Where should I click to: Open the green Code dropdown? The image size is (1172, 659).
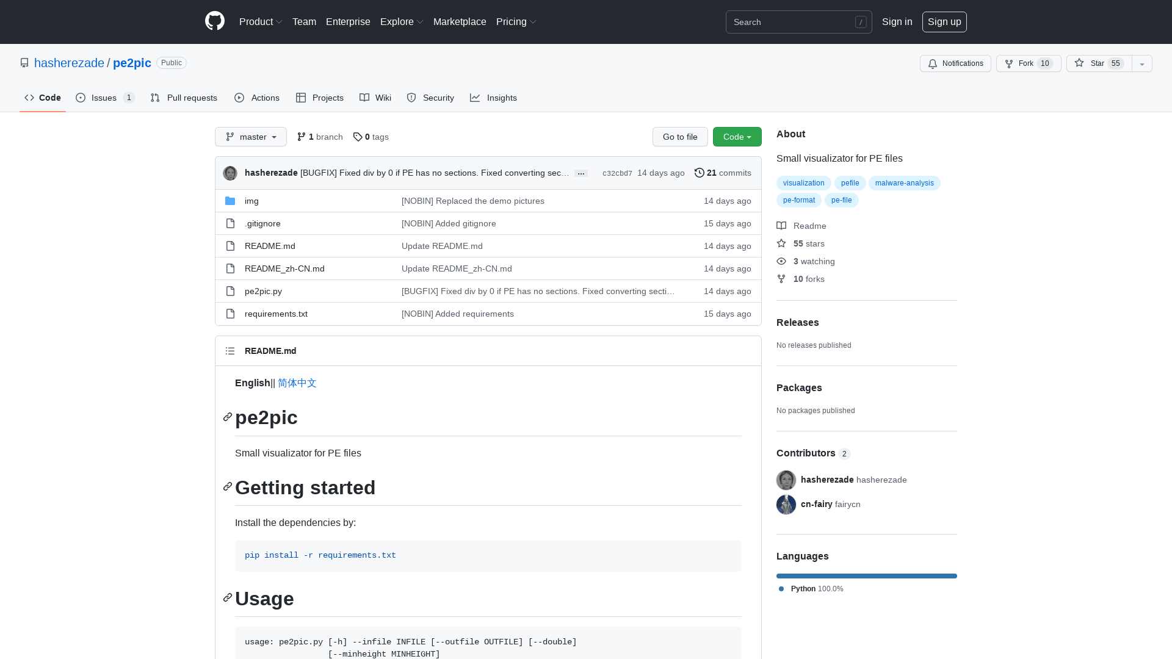(x=737, y=137)
